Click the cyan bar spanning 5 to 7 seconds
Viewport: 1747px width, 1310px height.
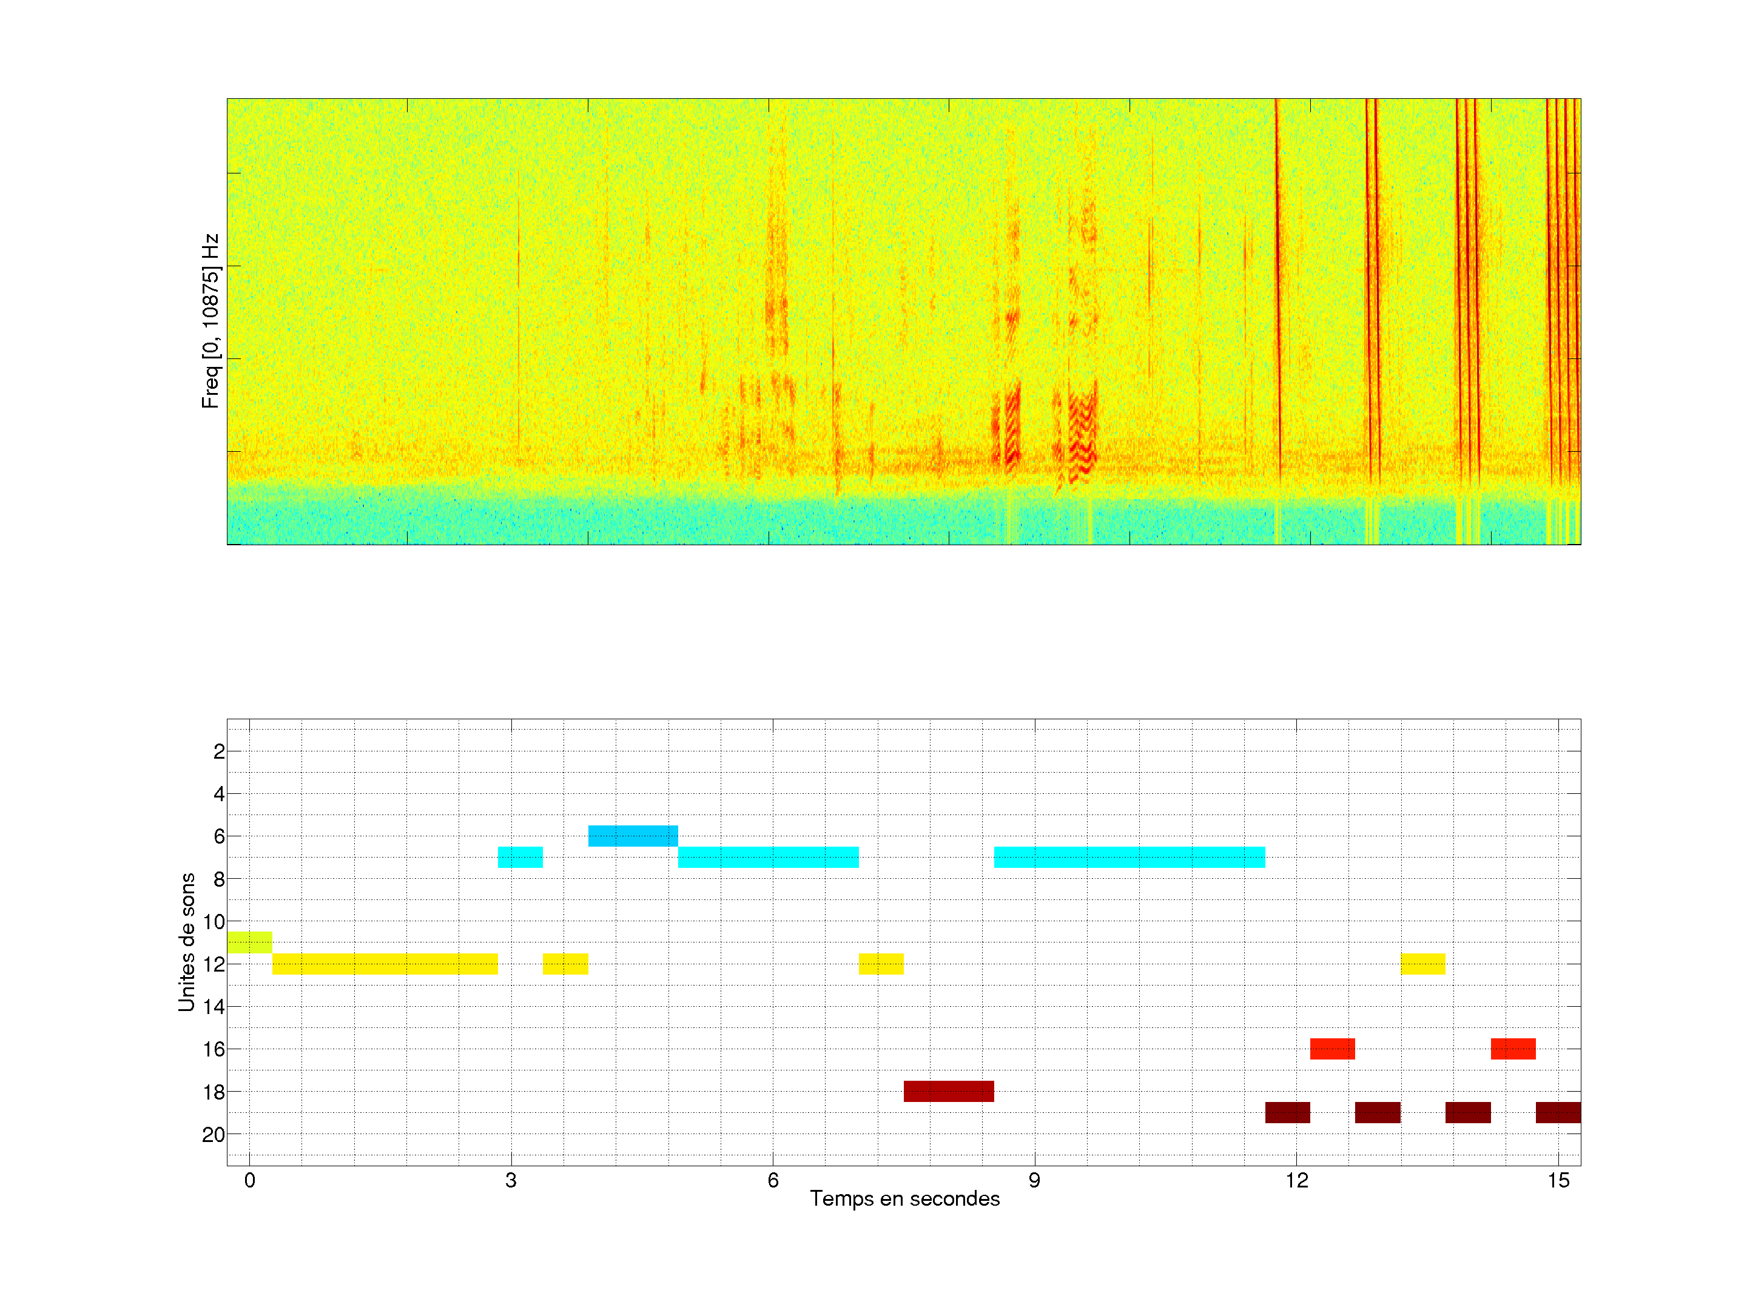768,857
